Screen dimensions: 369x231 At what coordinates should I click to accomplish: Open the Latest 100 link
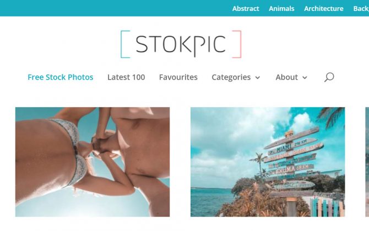[126, 77]
